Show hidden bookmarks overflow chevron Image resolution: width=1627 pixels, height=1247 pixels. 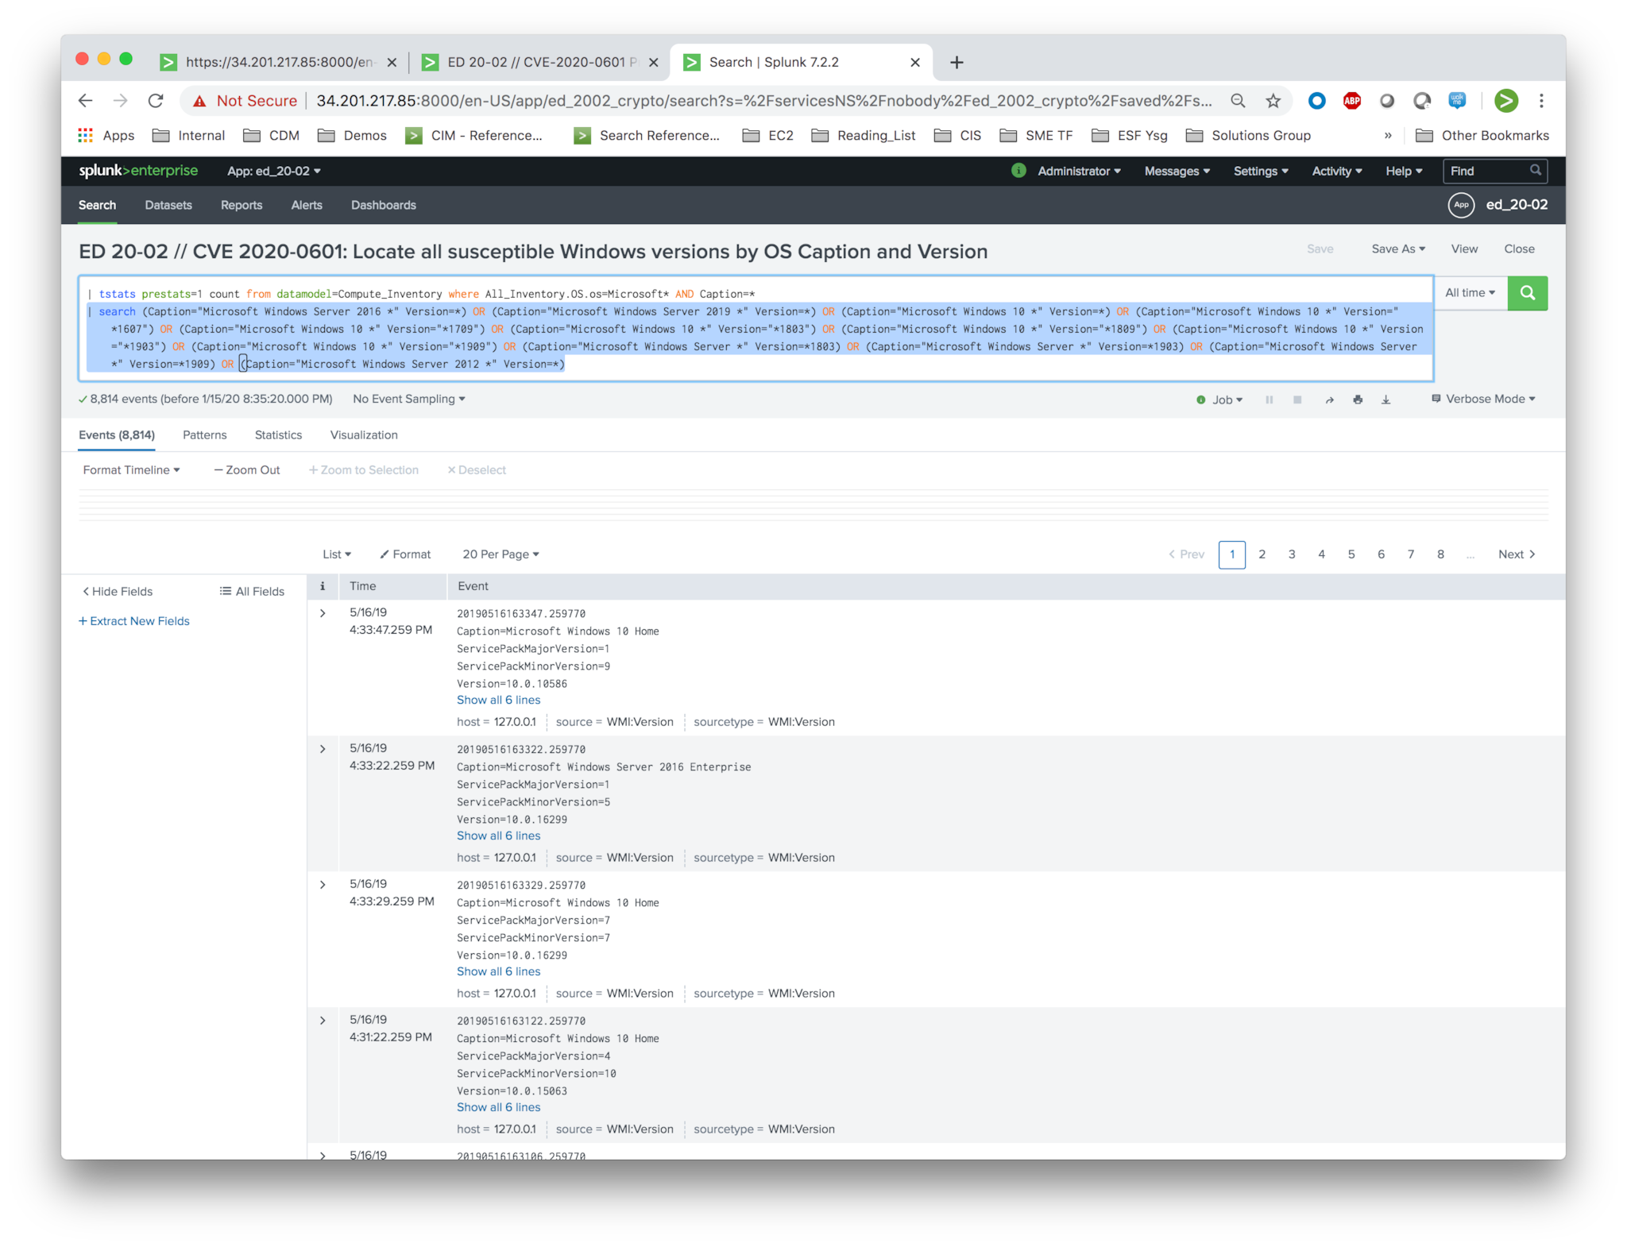click(1388, 136)
